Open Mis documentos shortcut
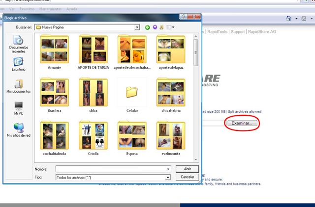 19,86
